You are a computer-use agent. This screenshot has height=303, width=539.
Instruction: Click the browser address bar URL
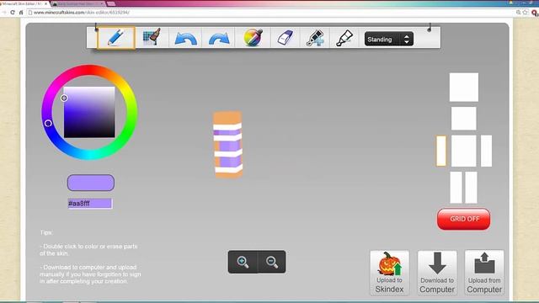(82, 13)
